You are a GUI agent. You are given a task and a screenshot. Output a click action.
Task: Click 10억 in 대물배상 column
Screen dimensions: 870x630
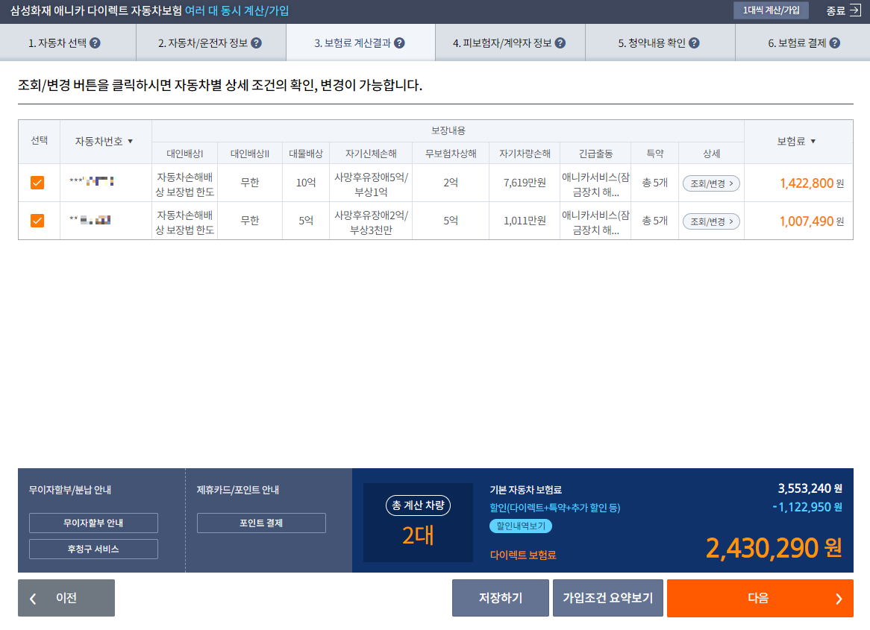306,183
